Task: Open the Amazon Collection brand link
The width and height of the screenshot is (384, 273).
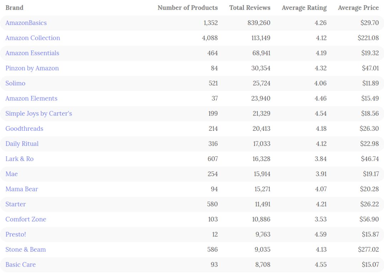Action: pos(33,38)
